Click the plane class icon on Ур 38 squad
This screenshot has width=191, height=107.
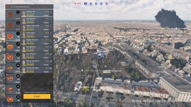(x=18, y=86)
